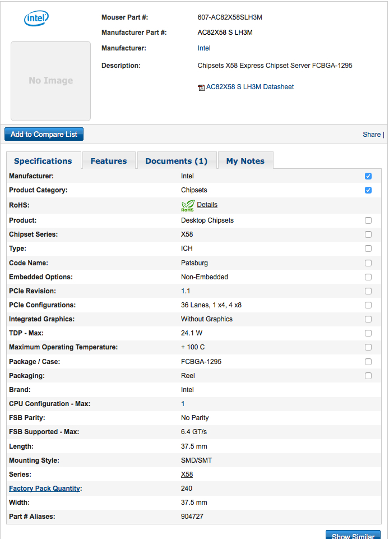Screen dimensions: 389x539
Task: Open the Intel manufacturer link
Action: pos(204,48)
